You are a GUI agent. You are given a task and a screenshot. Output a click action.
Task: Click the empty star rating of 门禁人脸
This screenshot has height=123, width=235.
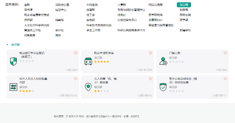tap(177, 61)
